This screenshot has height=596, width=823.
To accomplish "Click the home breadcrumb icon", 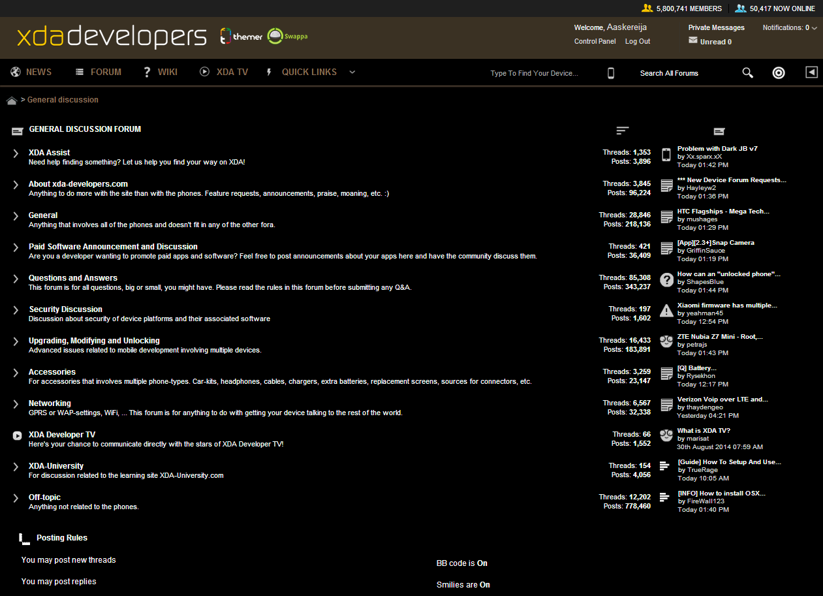I will click(x=12, y=99).
